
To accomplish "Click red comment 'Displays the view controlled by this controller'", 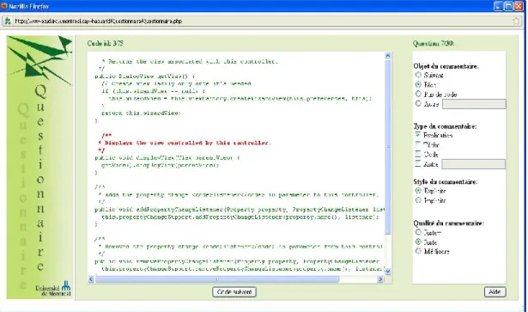I will coord(187,143).
